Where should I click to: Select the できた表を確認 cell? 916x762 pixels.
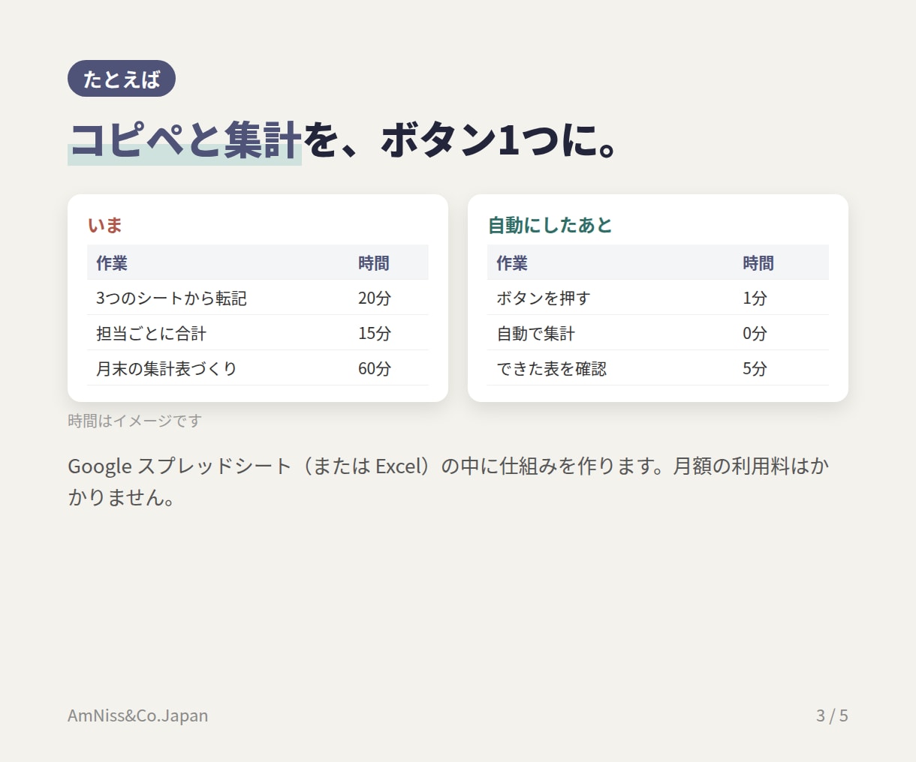tap(610, 368)
